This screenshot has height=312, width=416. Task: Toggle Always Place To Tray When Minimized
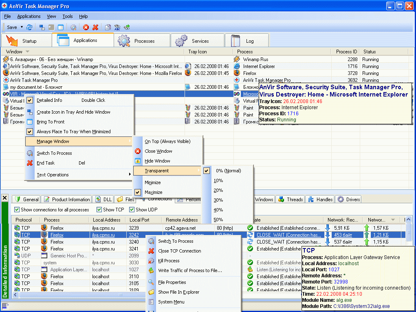(x=30, y=131)
